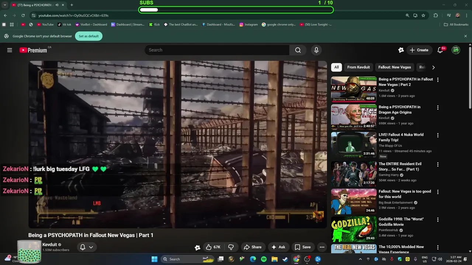Open Spotify from the taskbar
The height and width of the screenshot is (265, 472).
coord(264,259)
